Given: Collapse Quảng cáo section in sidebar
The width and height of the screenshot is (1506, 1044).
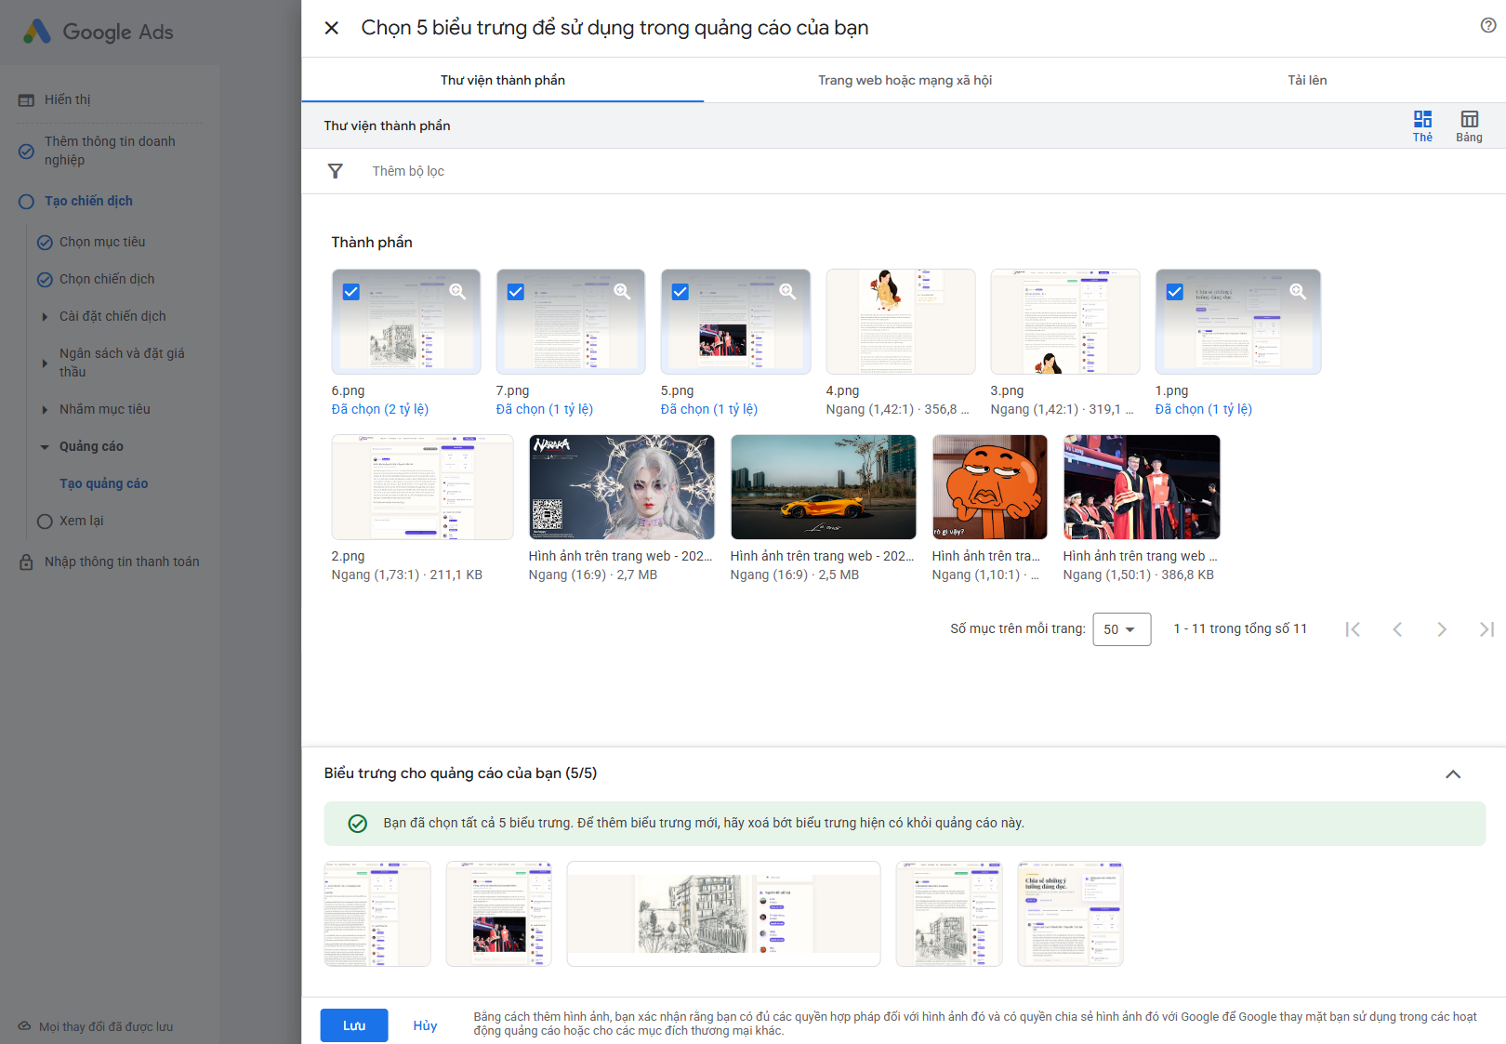Looking at the screenshot, I should [x=45, y=447].
